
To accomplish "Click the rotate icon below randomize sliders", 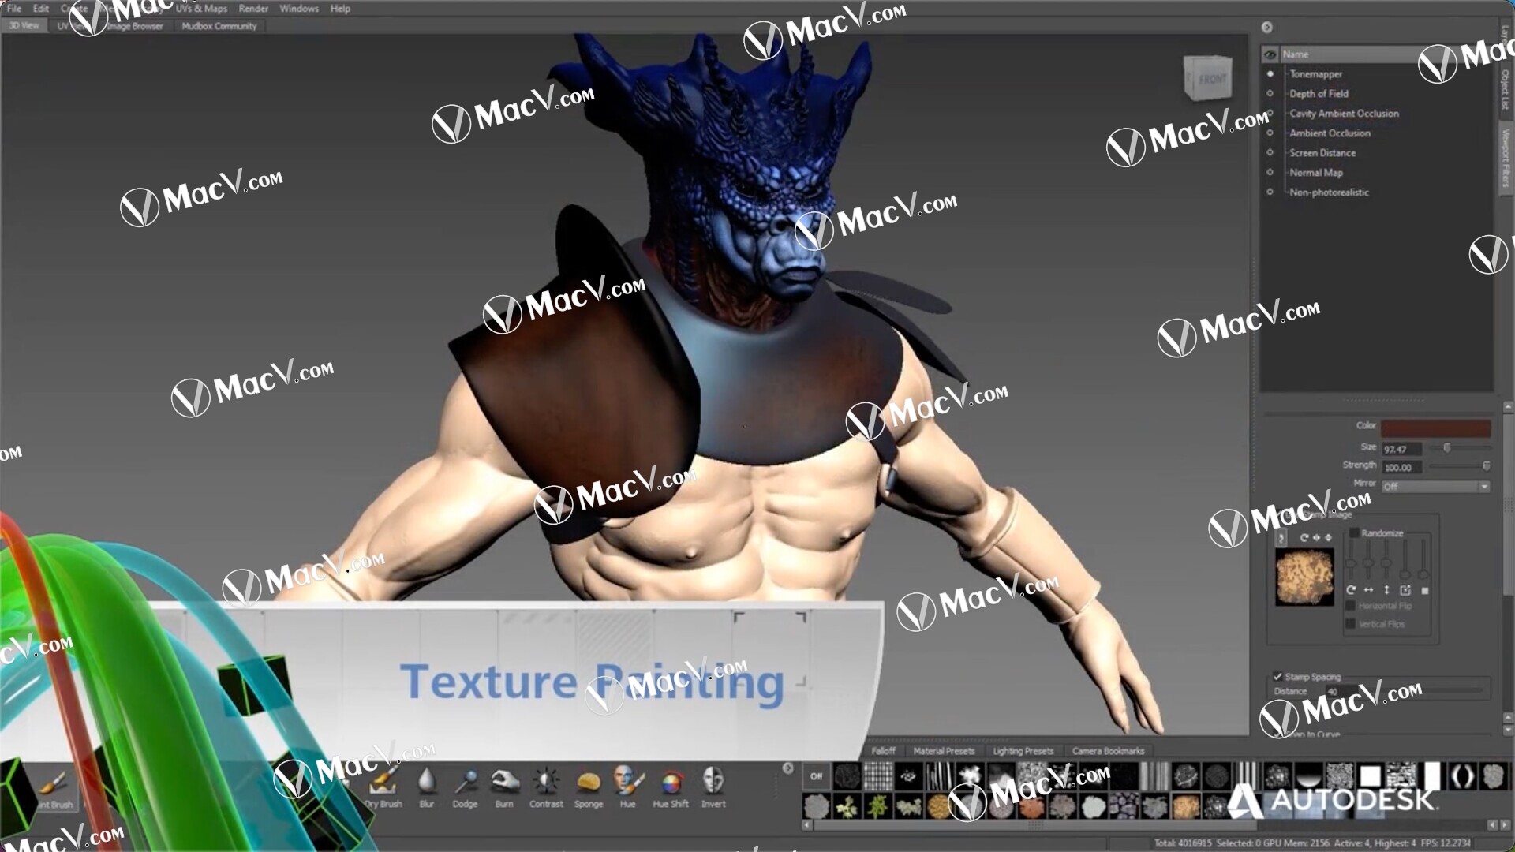I will coord(1351,590).
